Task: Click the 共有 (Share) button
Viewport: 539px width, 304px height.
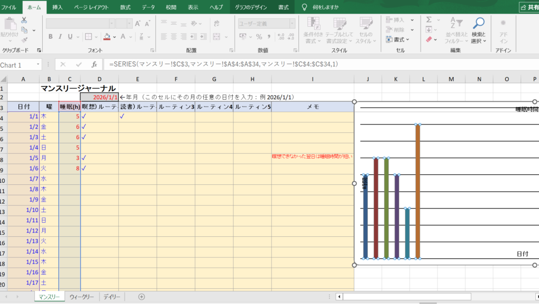Action: coord(528,7)
